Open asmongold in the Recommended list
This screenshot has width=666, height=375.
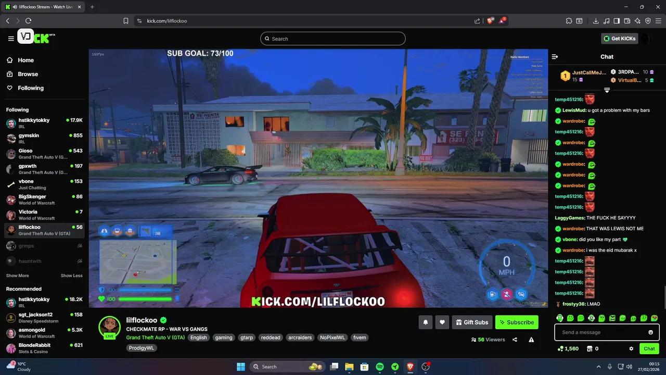click(x=44, y=333)
